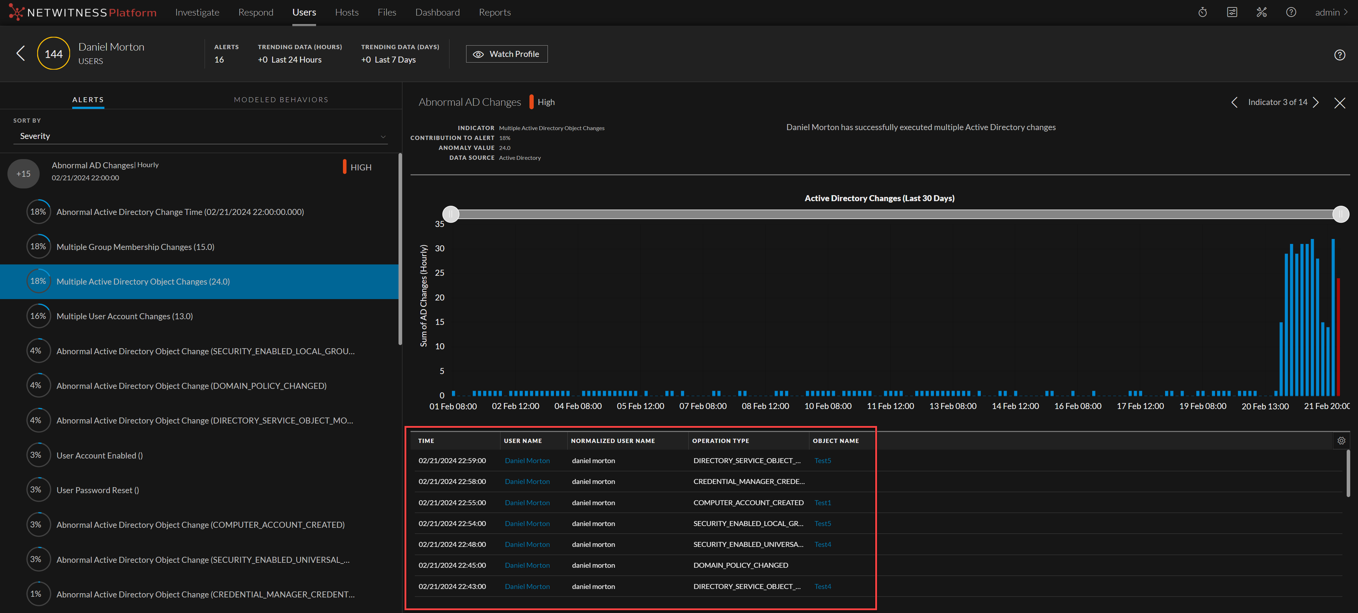Viewport: 1358px width, 613px height.
Task: Open the jobs list icon in header
Action: click(1232, 12)
